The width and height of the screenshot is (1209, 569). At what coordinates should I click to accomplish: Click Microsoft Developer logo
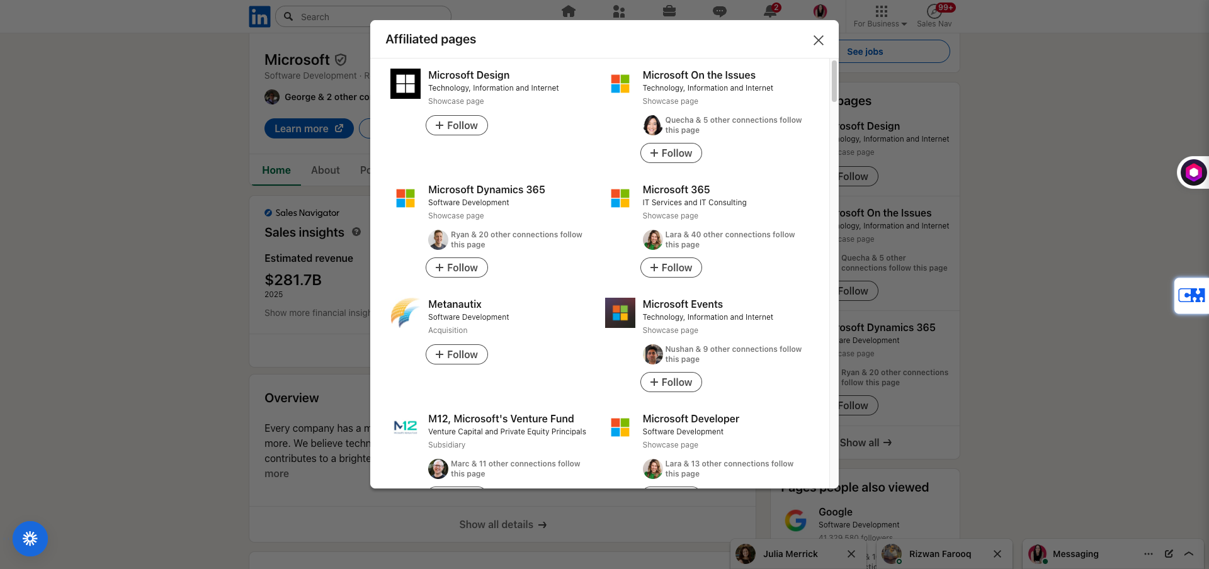620,427
